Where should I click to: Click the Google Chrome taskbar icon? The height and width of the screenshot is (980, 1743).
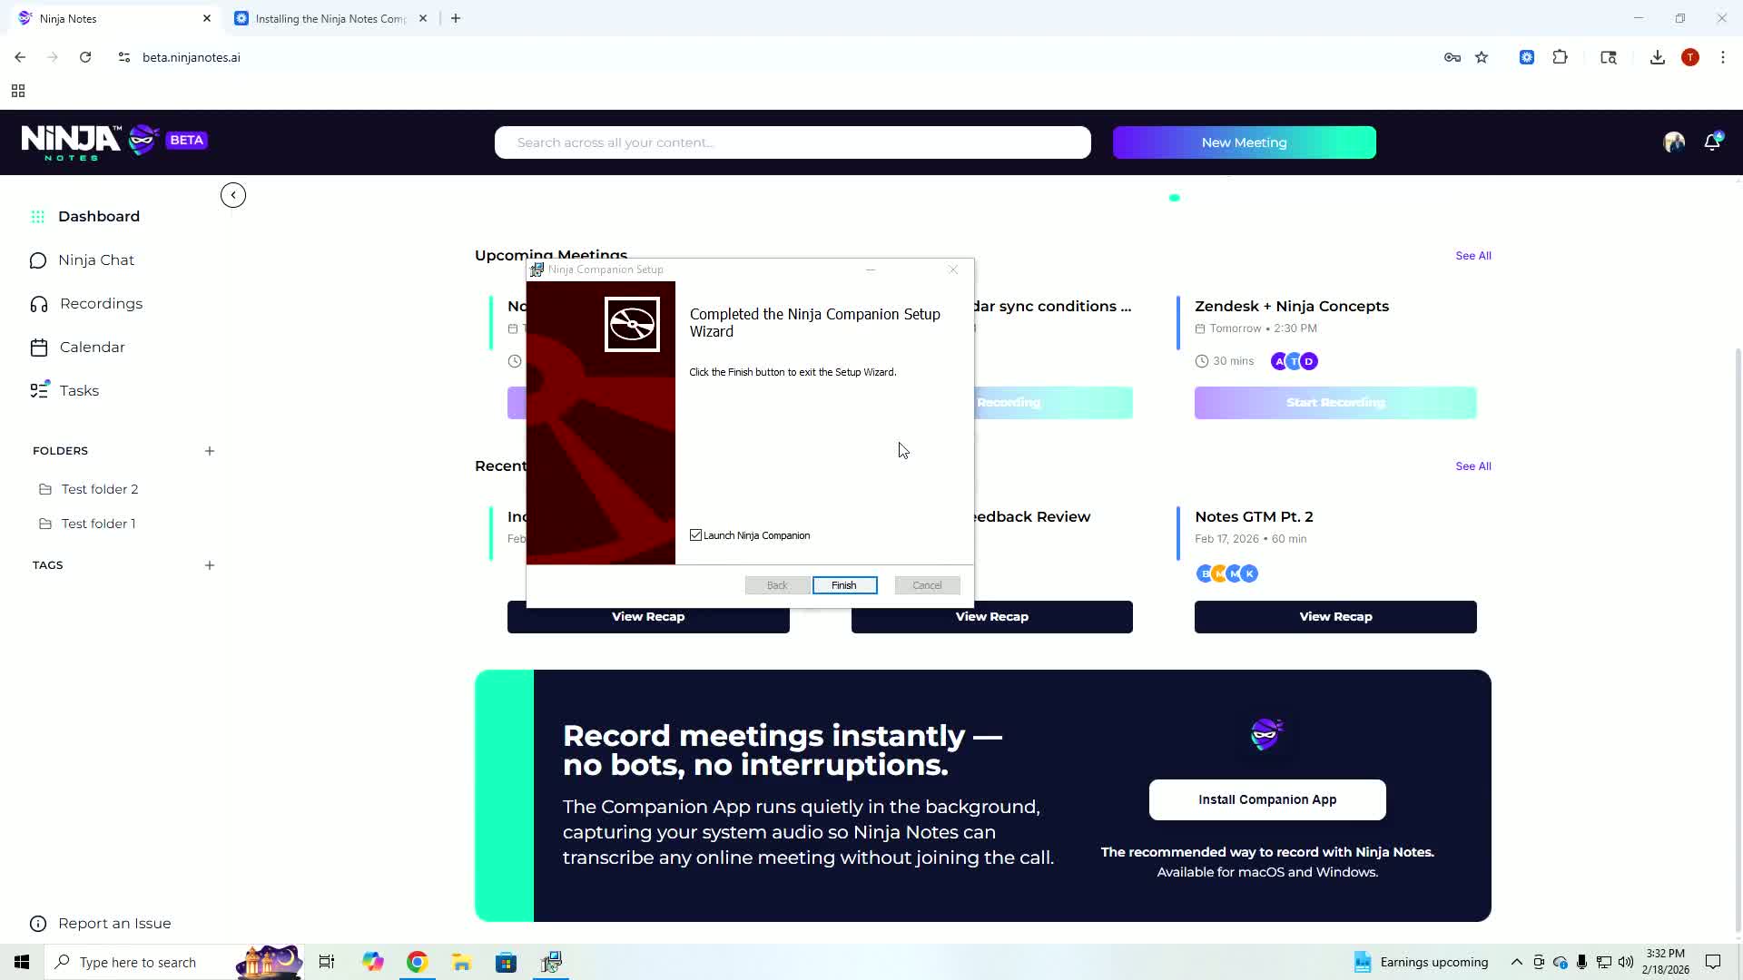pos(417,962)
